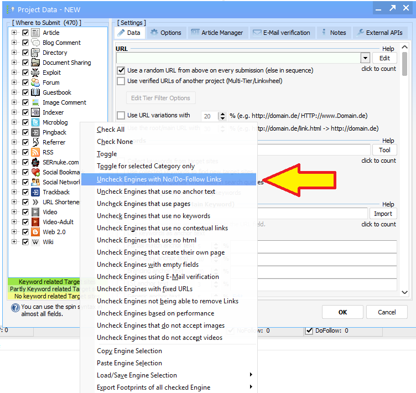416x393 pixels.
Task: Click the Blog Comment speech bubble icon
Action: [35, 43]
